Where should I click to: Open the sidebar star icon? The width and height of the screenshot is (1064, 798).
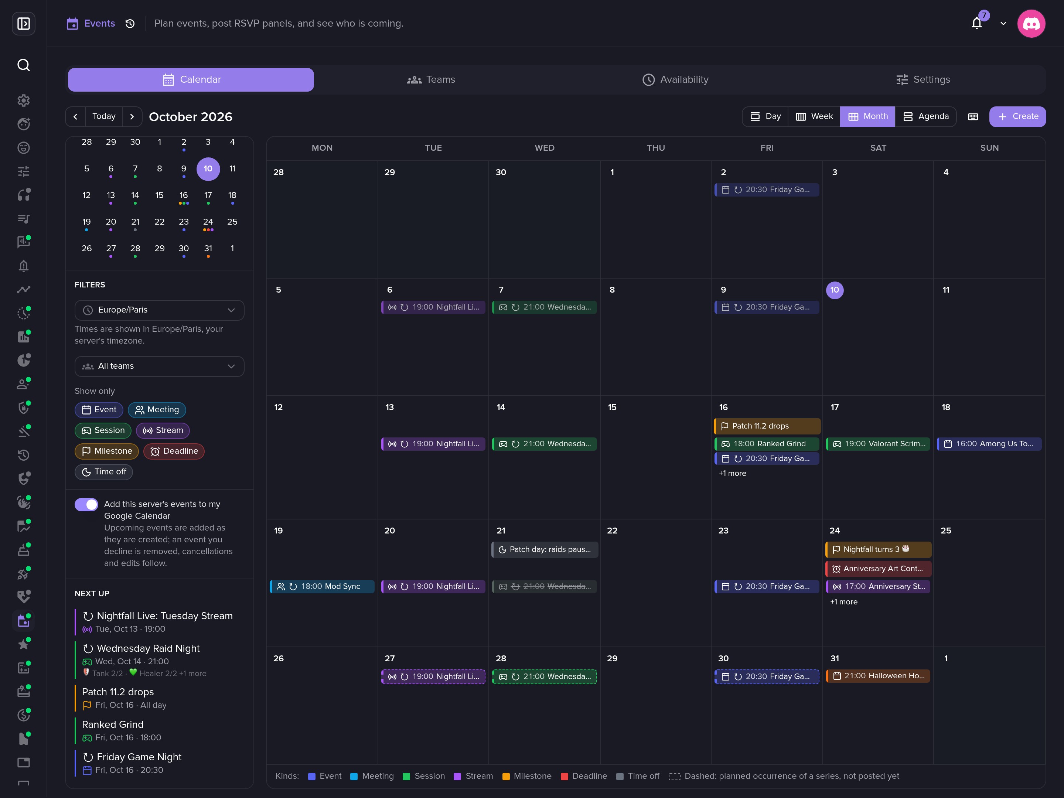pos(24,644)
